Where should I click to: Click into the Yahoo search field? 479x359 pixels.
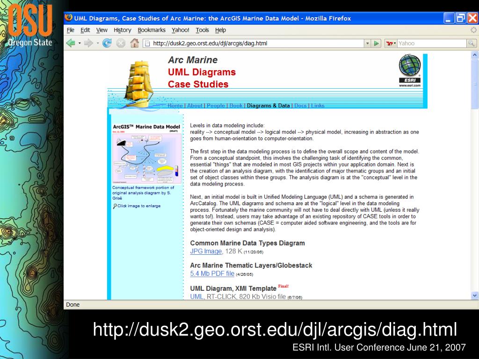click(432, 43)
